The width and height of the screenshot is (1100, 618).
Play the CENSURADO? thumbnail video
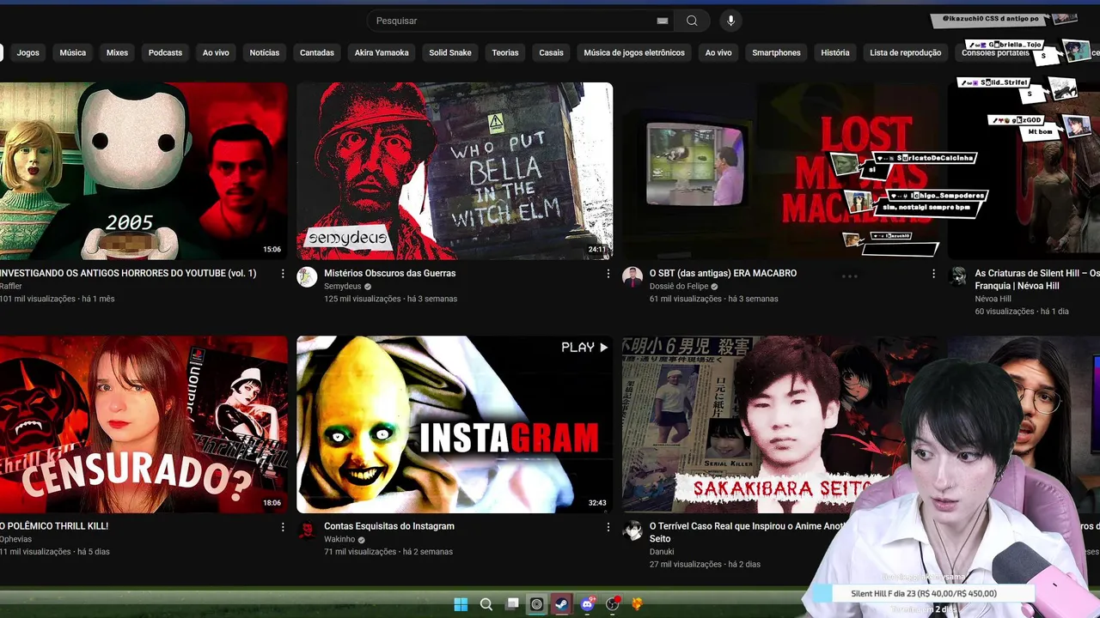(144, 424)
